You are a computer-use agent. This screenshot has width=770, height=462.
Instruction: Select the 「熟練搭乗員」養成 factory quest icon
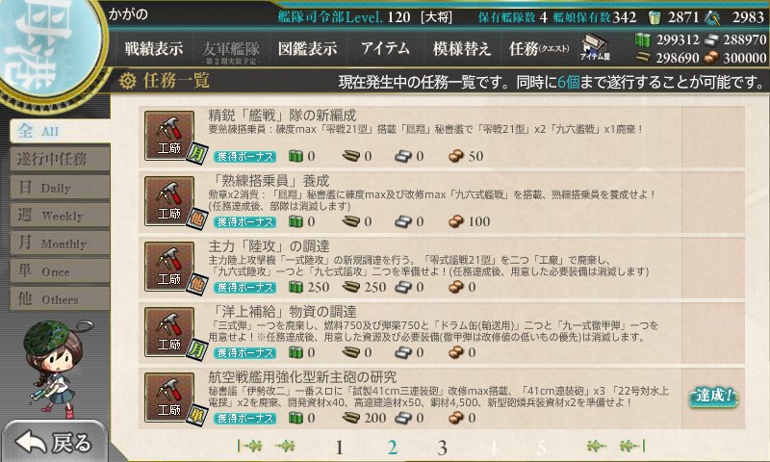pyautogui.click(x=169, y=201)
